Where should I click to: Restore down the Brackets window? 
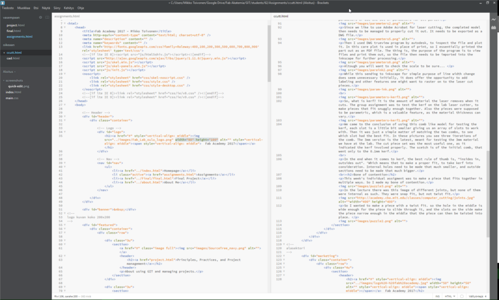tap(487, 3)
